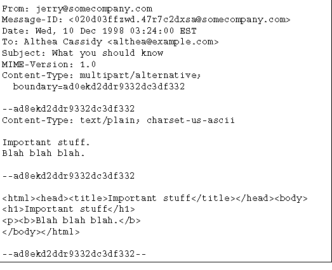The width and height of the screenshot is (332, 270).
Task: Click the html head title tag line
Action: coord(155,198)
